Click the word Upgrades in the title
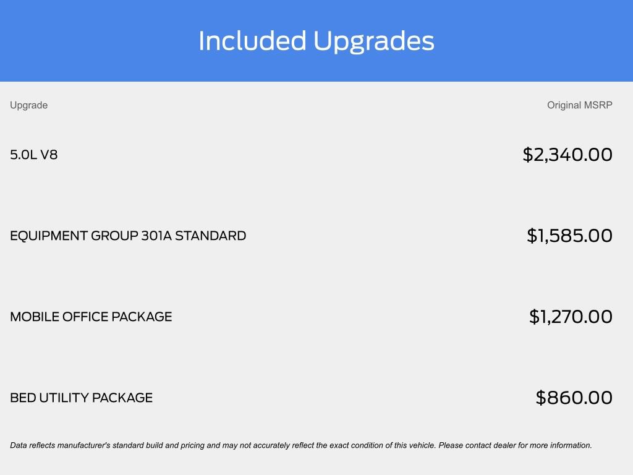633x475 pixels. click(x=374, y=42)
